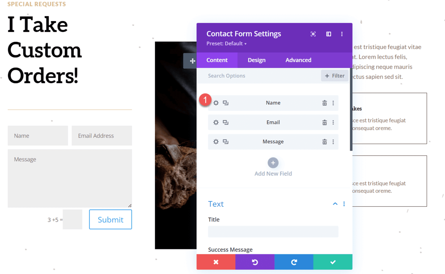Click the Filter button

(334, 76)
